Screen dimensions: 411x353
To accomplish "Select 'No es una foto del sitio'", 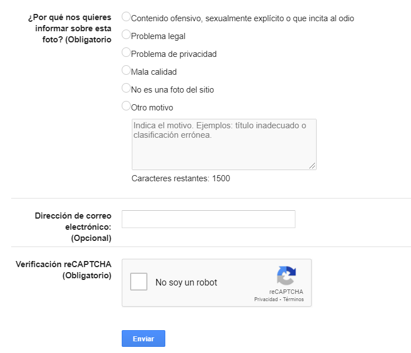I will [x=126, y=89].
